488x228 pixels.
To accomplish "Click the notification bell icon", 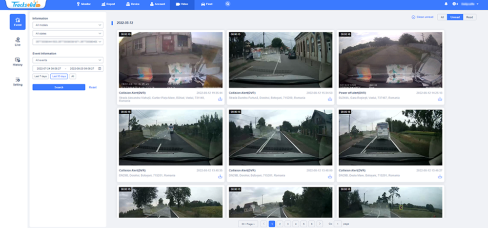I will coord(446,4).
